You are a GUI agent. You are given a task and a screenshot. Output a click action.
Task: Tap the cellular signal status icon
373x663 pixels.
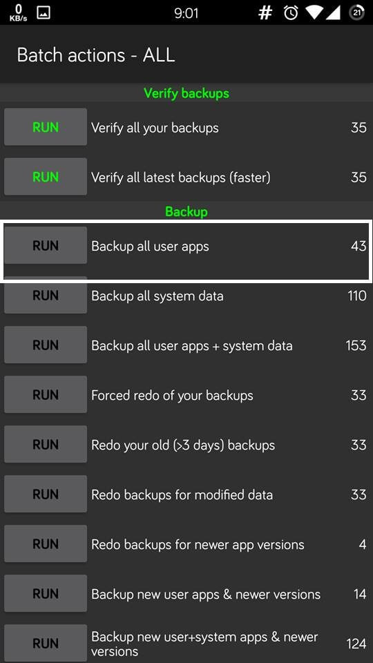[x=334, y=13]
